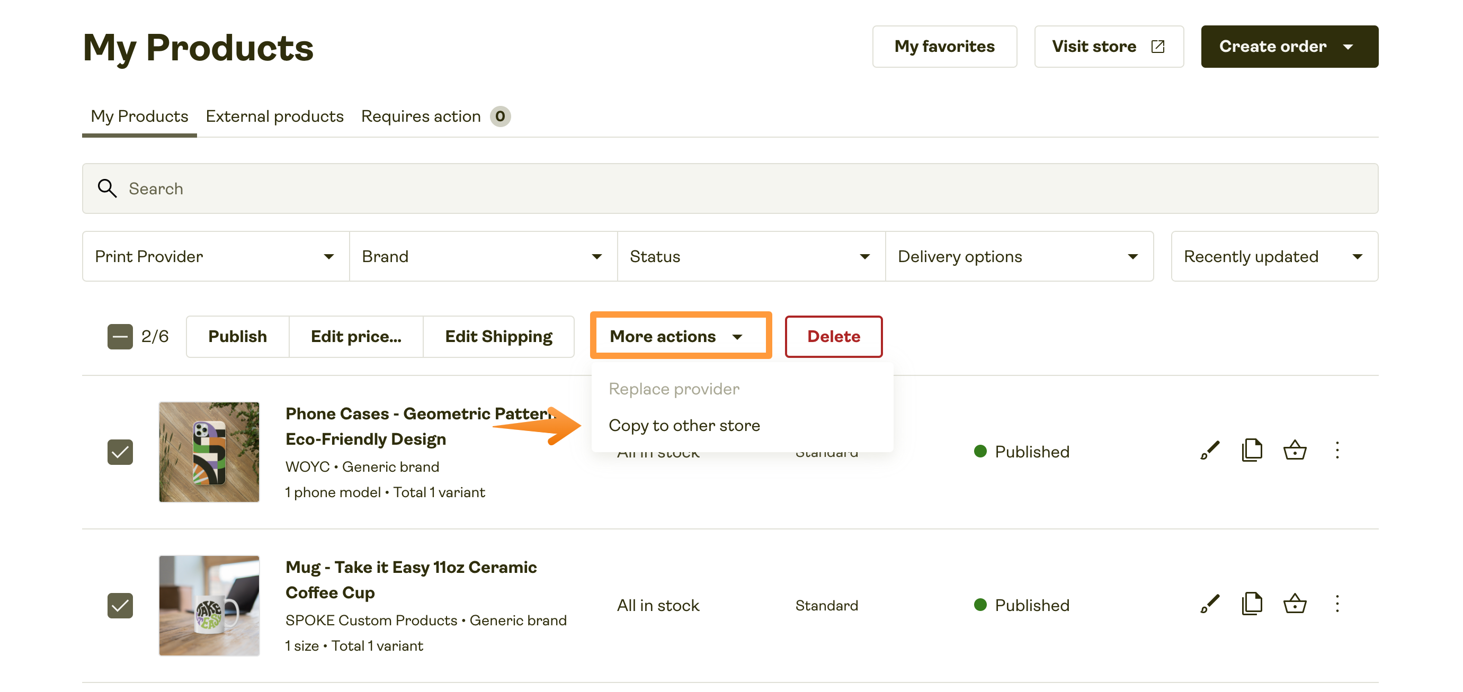Switch to the External products tab
Image resolution: width=1463 pixels, height=692 pixels.
click(x=274, y=116)
